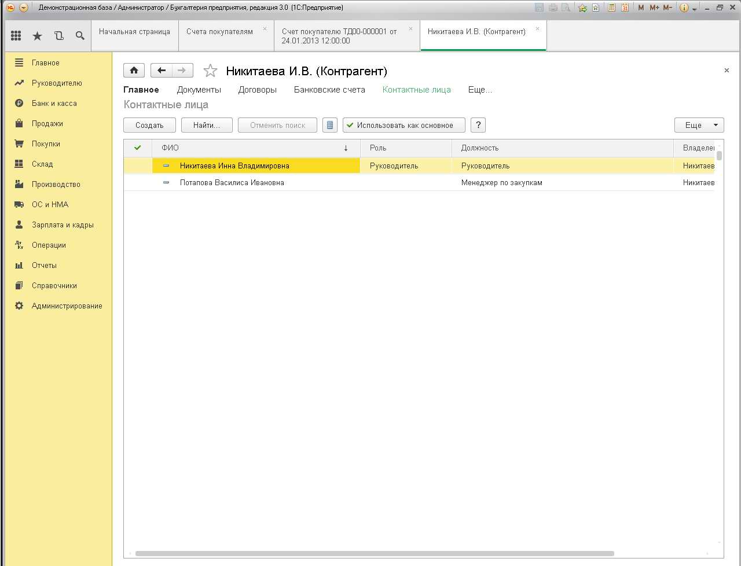The height and width of the screenshot is (566, 741).
Task: Click the search magnifier icon
Action: coord(80,36)
